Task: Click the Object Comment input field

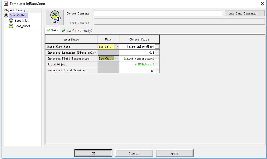Action: click(x=158, y=13)
